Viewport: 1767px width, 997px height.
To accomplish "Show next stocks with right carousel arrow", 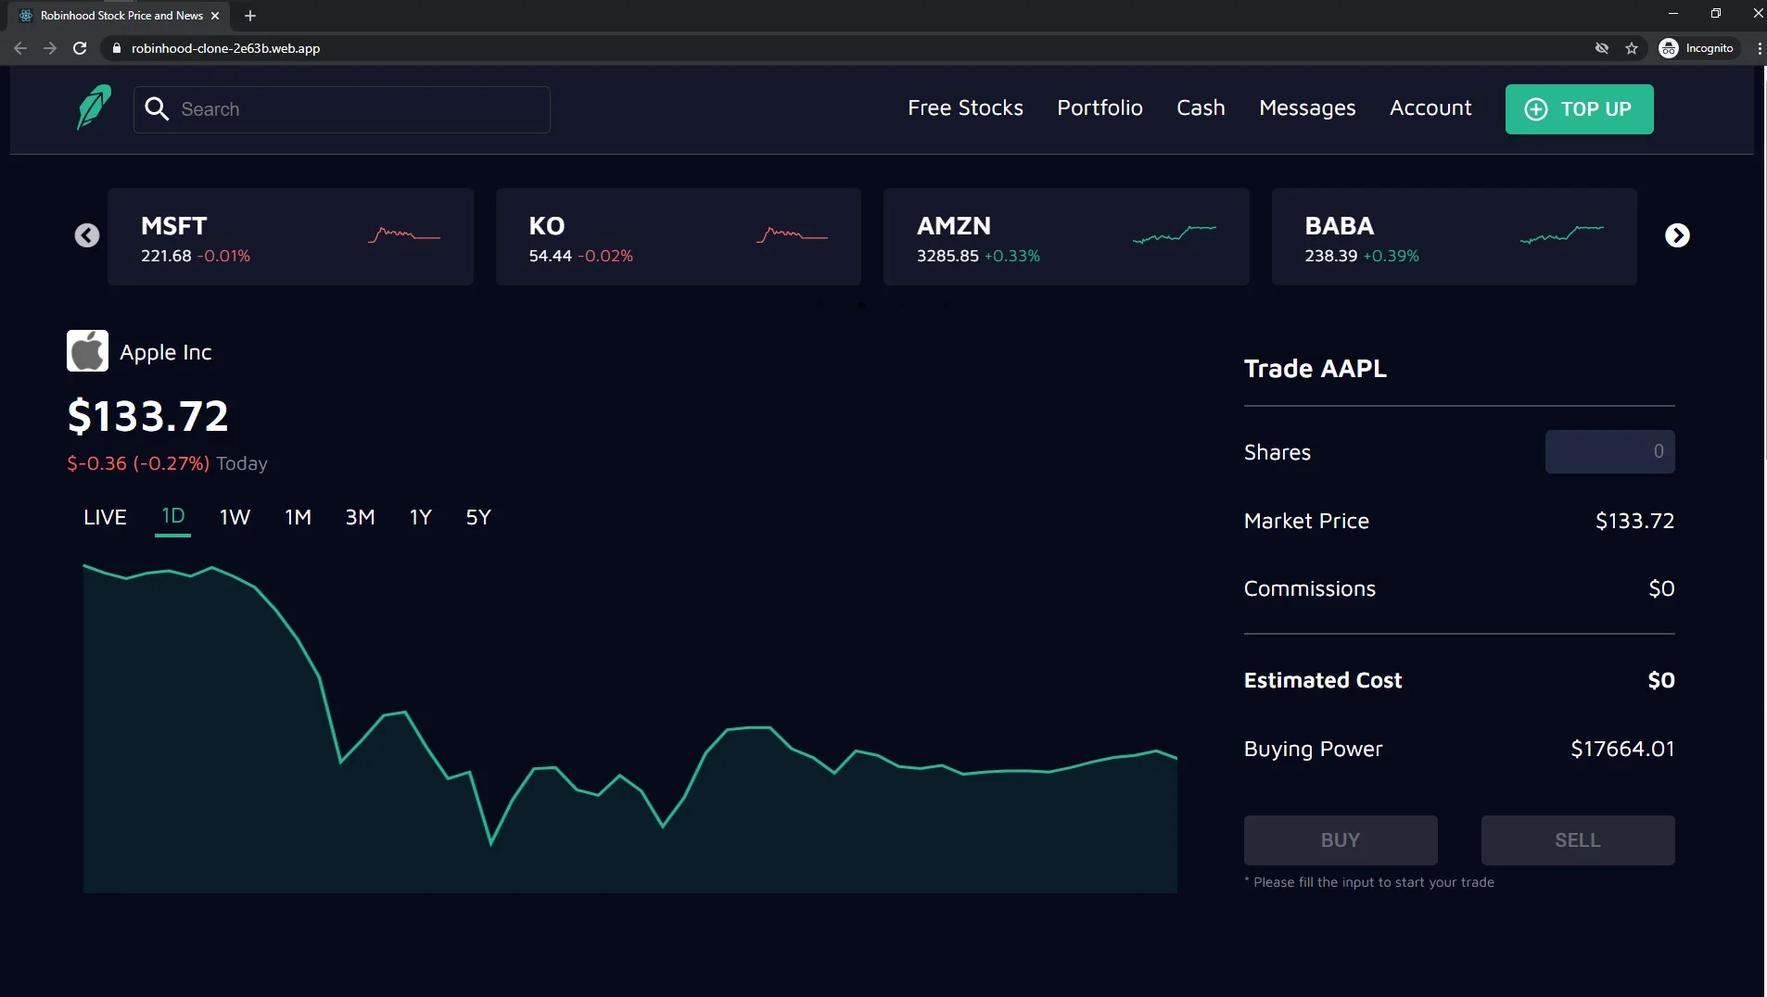I will (x=1677, y=235).
